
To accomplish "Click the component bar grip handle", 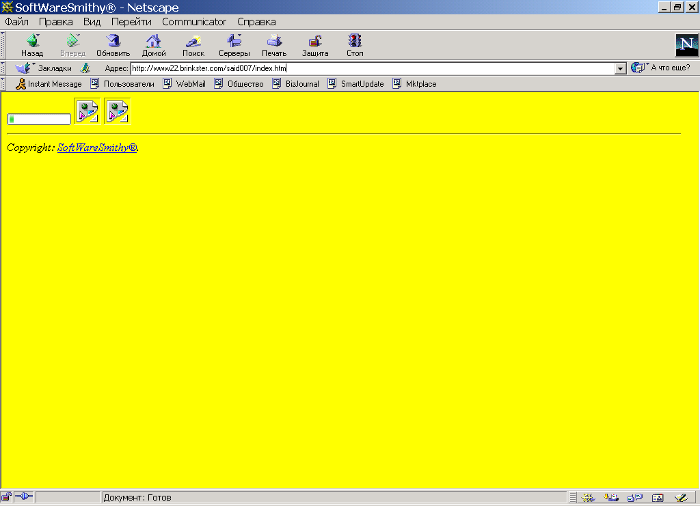I will 573,498.
